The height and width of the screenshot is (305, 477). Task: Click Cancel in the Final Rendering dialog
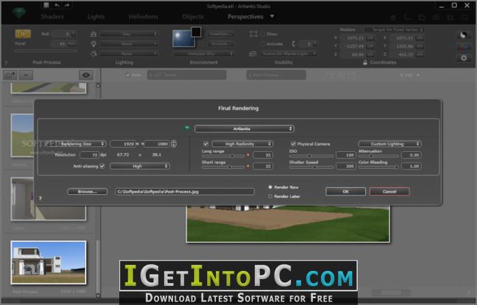[x=389, y=191]
